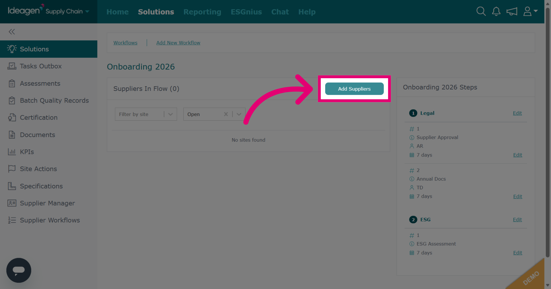Edit the Supplier Approval step
This screenshot has height=289, width=551.
pos(518,155)
